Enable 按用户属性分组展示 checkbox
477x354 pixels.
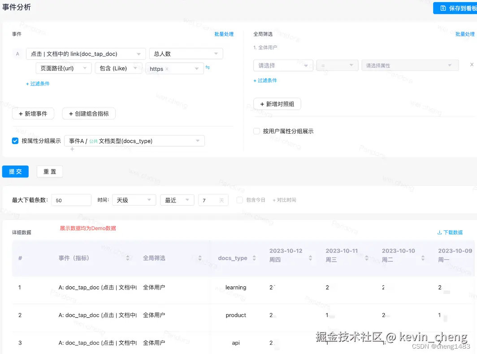click(256, 131)
